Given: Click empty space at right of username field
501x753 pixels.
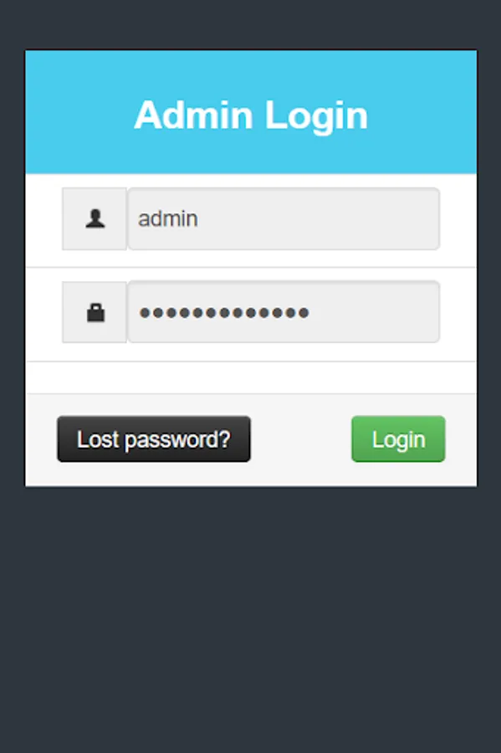Looking at the screenshot, I should 365,219.
